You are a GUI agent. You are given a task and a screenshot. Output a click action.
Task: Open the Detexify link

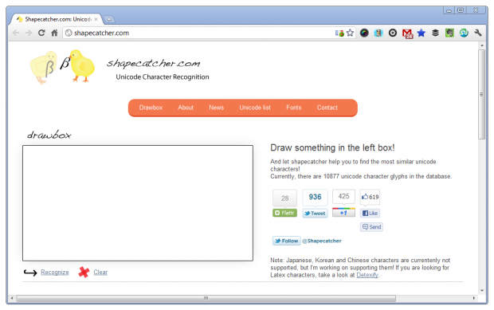click(x=367, y=275)
